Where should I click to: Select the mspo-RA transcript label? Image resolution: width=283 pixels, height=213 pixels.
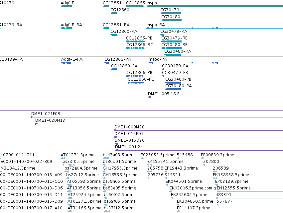[x=156, y=25]
